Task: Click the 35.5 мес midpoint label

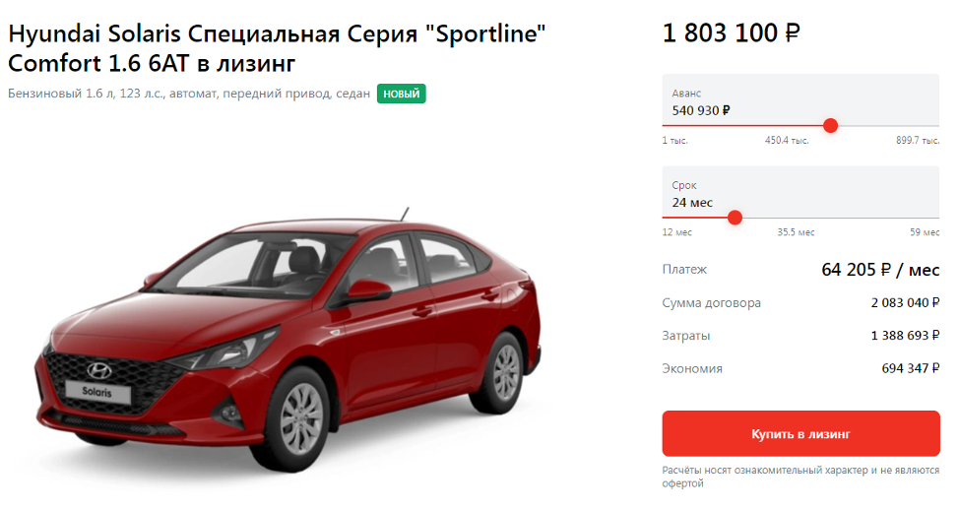Action: [x=796, y=232]
